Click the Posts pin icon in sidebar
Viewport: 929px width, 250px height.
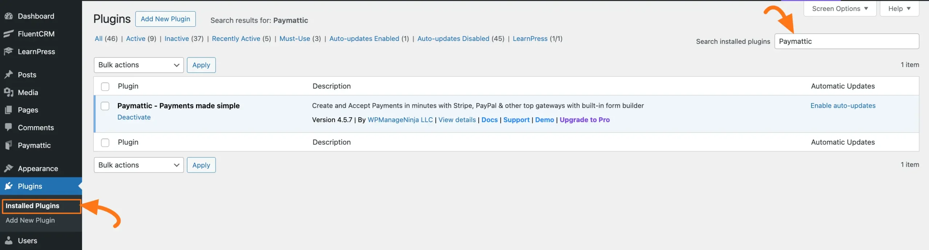pyautogui.click(x=9, y=75)
